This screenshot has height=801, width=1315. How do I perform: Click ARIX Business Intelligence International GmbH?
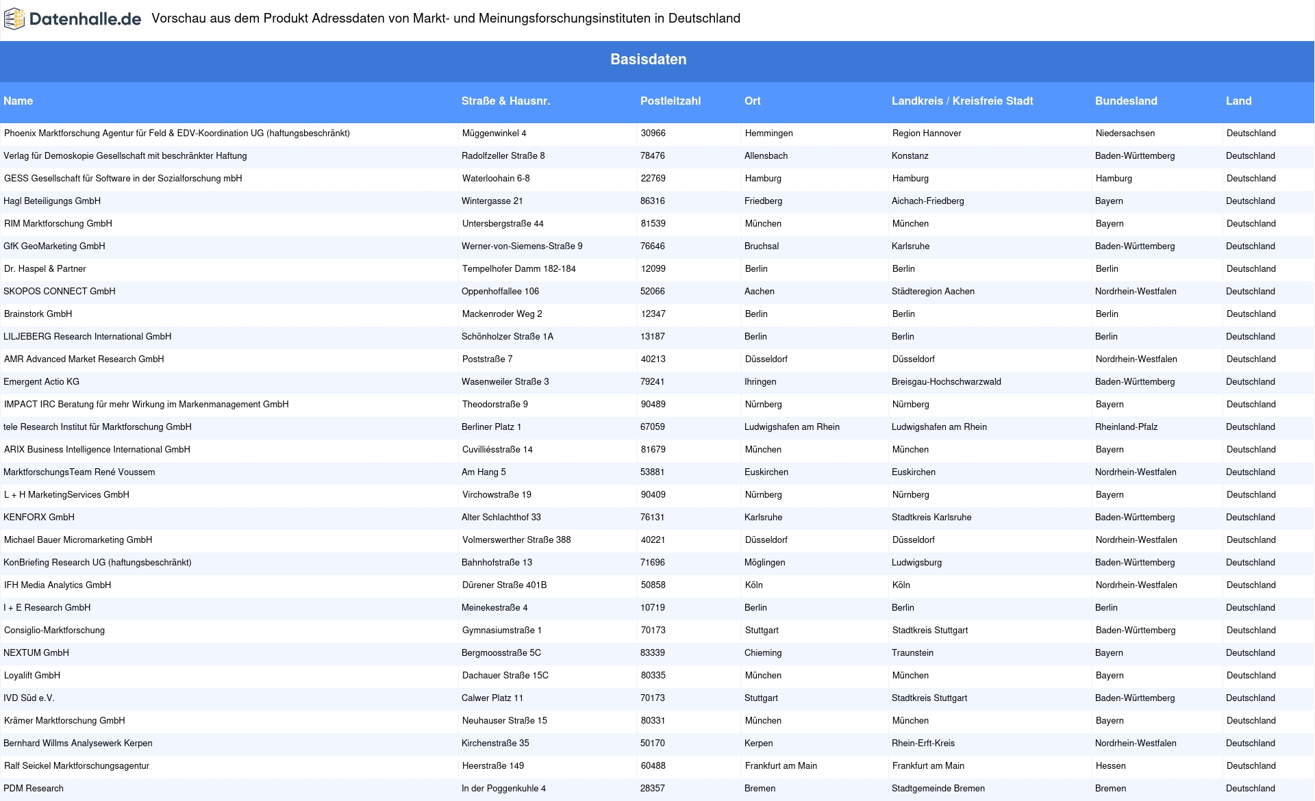97,450
